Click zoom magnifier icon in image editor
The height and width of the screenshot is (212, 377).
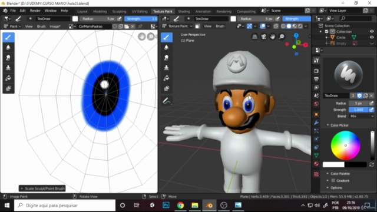click(151, 37)
